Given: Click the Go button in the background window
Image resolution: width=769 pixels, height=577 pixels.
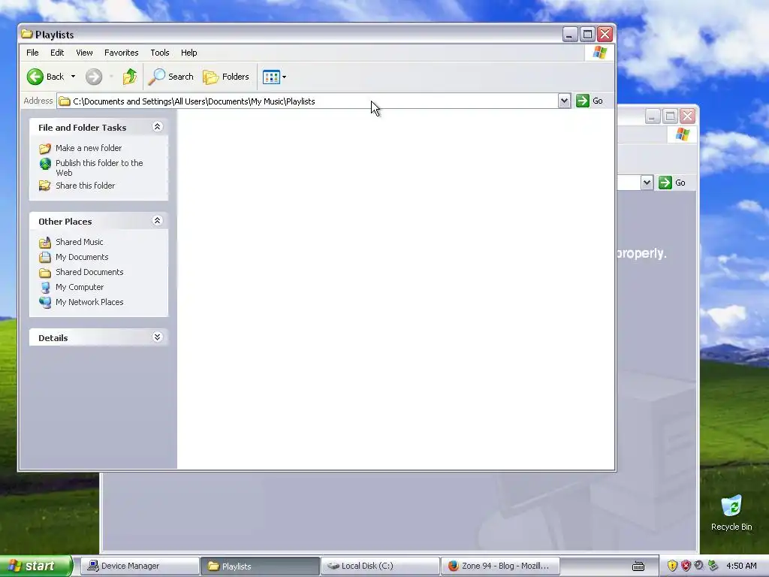Looking at the screenshot, I should (672, 183).
